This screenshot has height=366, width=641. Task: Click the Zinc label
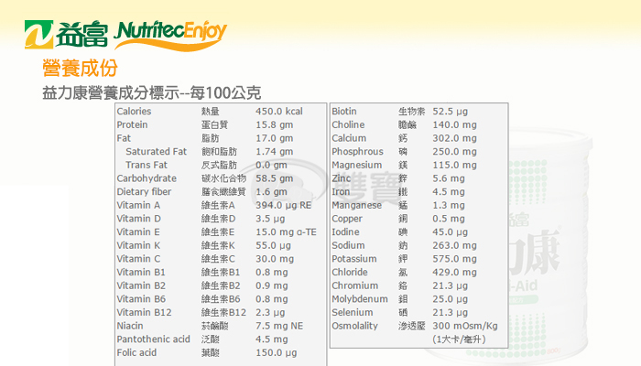(x=341, y=178)
